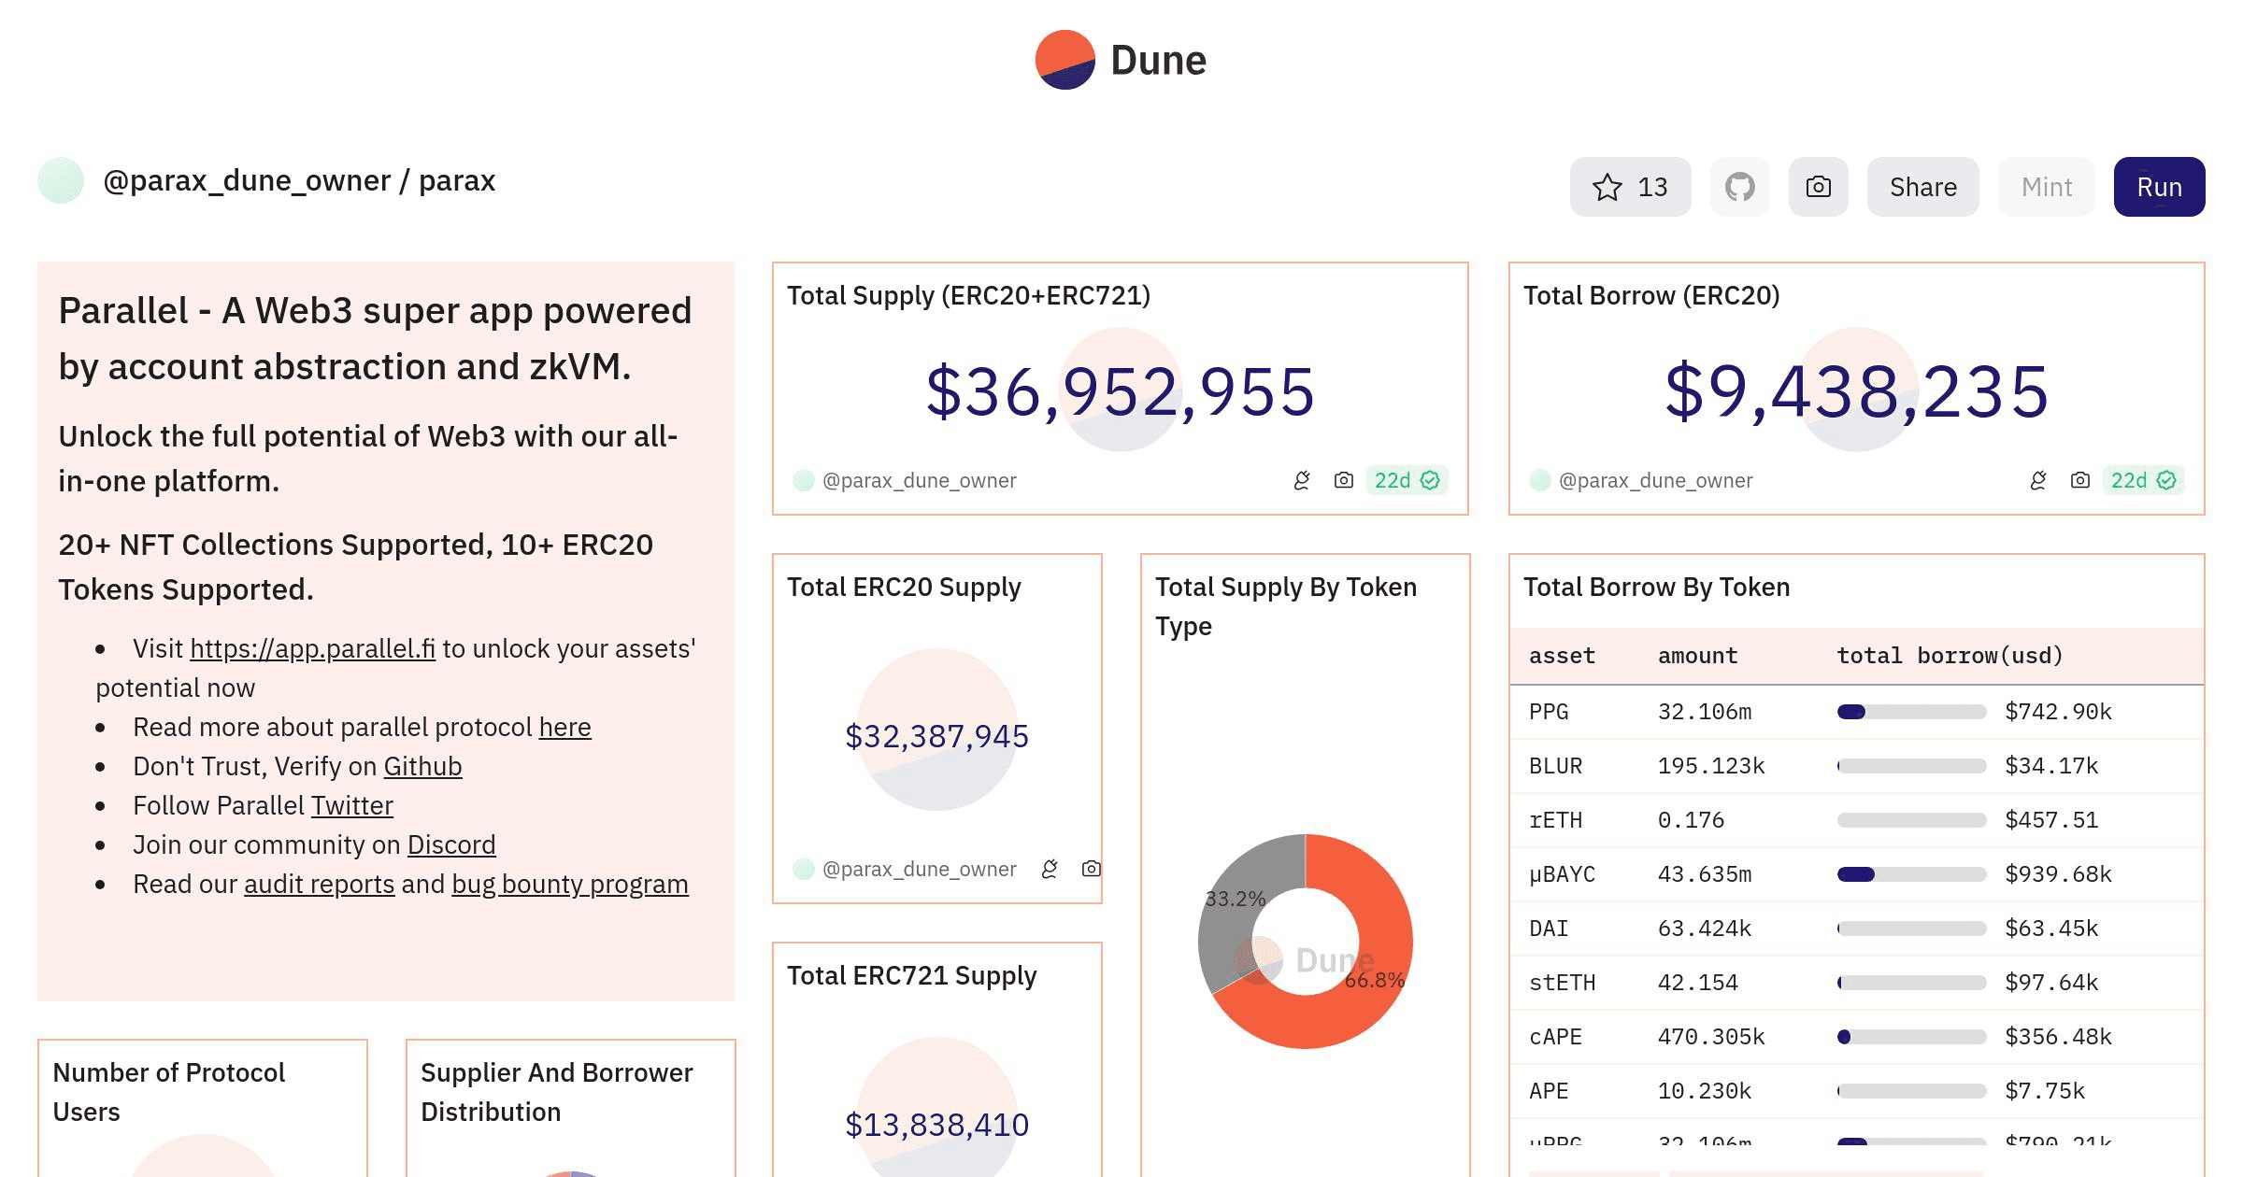This screenshot has width=2243, height=1177.
Task: Select the rETH asset cell
Action: coord(1555,820)
